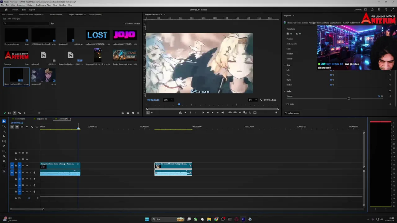397x223 pixels.
Task: Click the Extract button in Program monitor
Action: coord(235,112)
